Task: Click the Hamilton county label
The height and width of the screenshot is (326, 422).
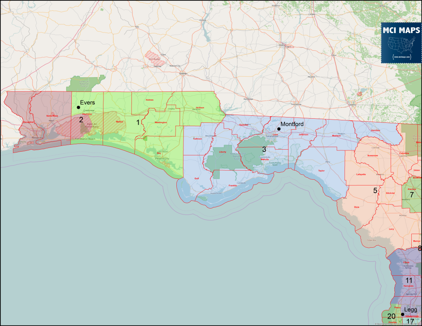Action: [x=375, y=130]
